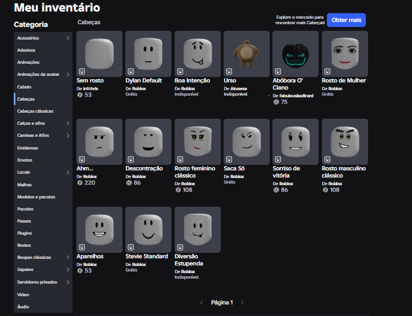Expand the Calças e afins category
The width and height of the screenshot is (412, 316).
[x=68, y=123]
